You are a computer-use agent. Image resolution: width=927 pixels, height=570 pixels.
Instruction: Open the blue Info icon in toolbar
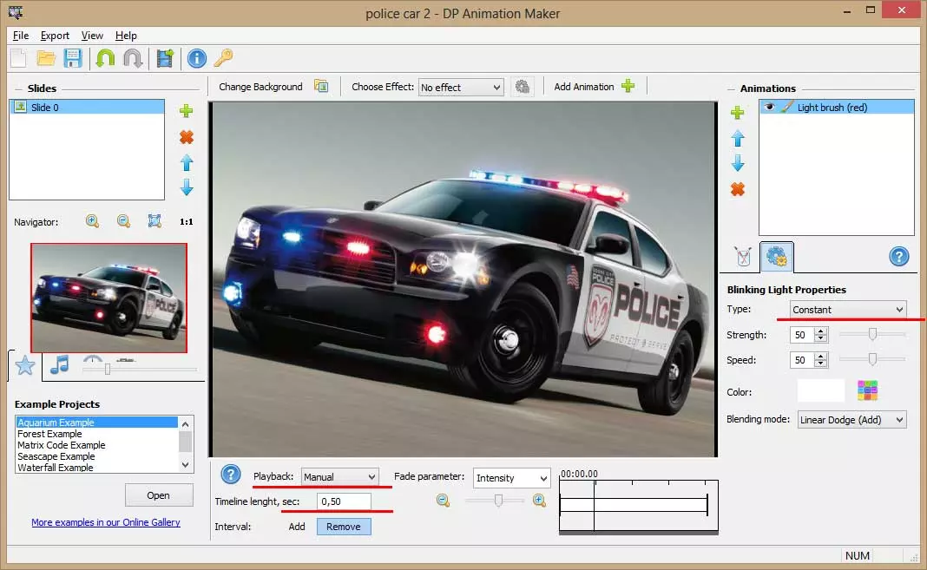pos(197,58)
